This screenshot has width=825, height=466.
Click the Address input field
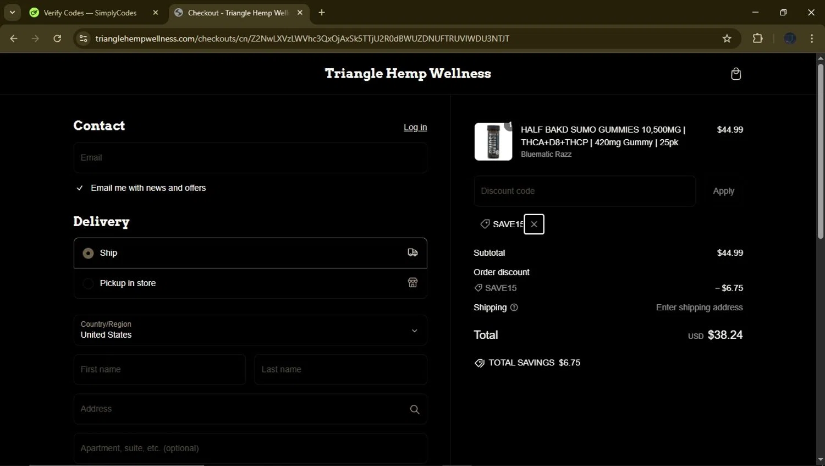coord(250,409)
